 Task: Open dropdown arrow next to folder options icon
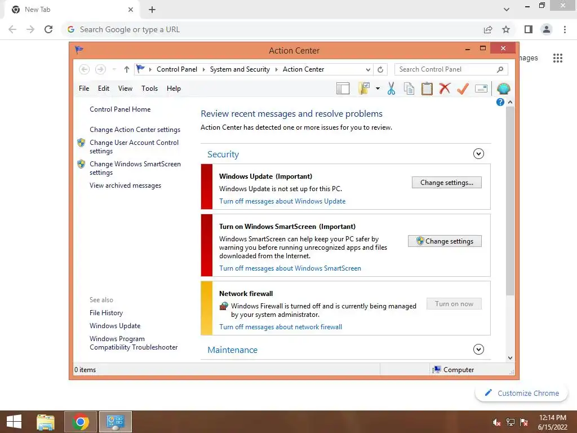[378, 89]
